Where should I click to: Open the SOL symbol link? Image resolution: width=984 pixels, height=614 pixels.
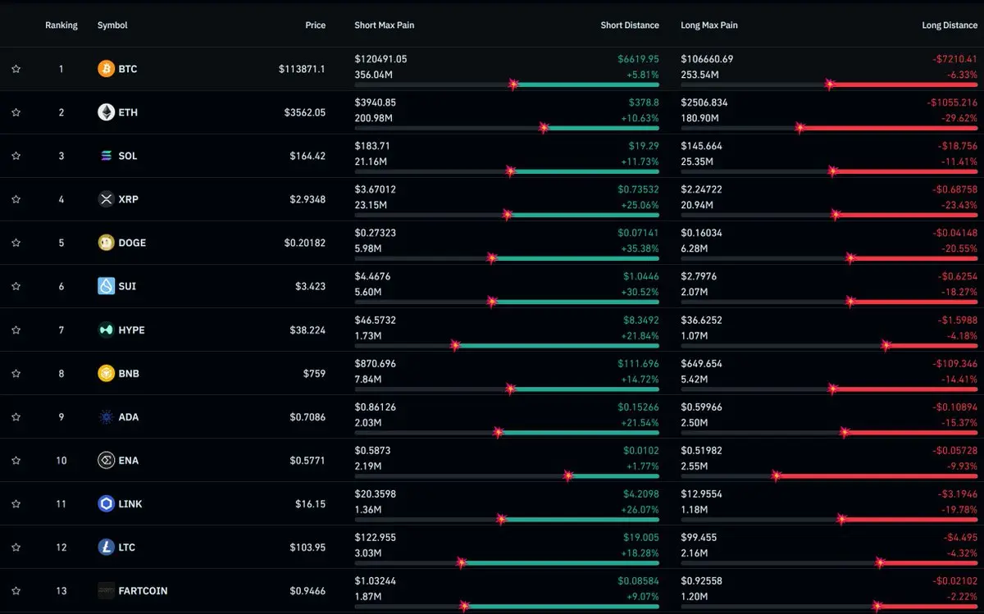point(128,156)
